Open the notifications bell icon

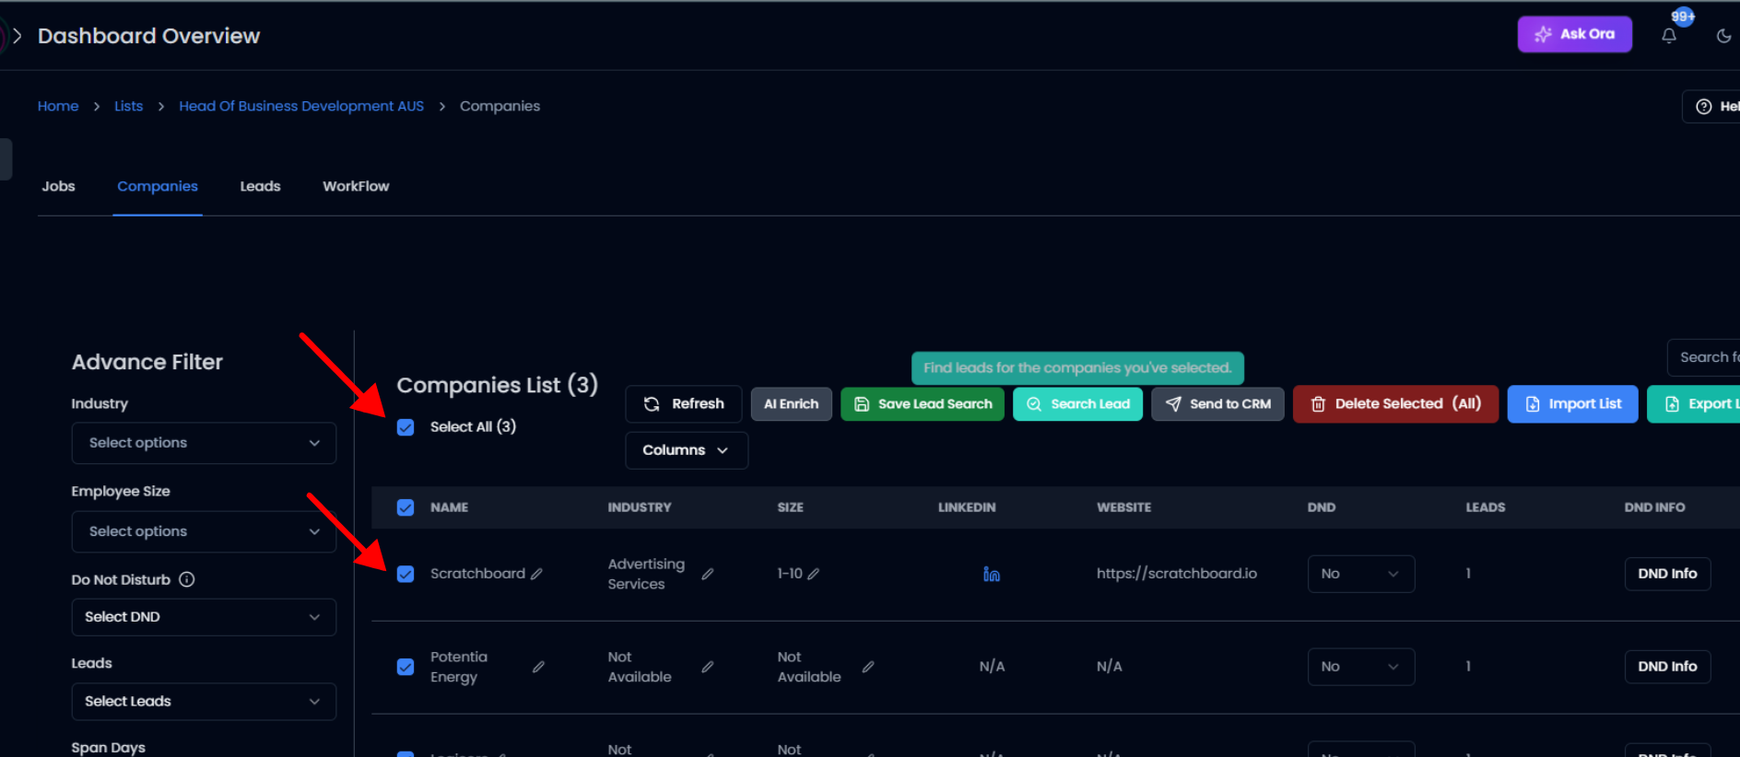pos(1668,36)
